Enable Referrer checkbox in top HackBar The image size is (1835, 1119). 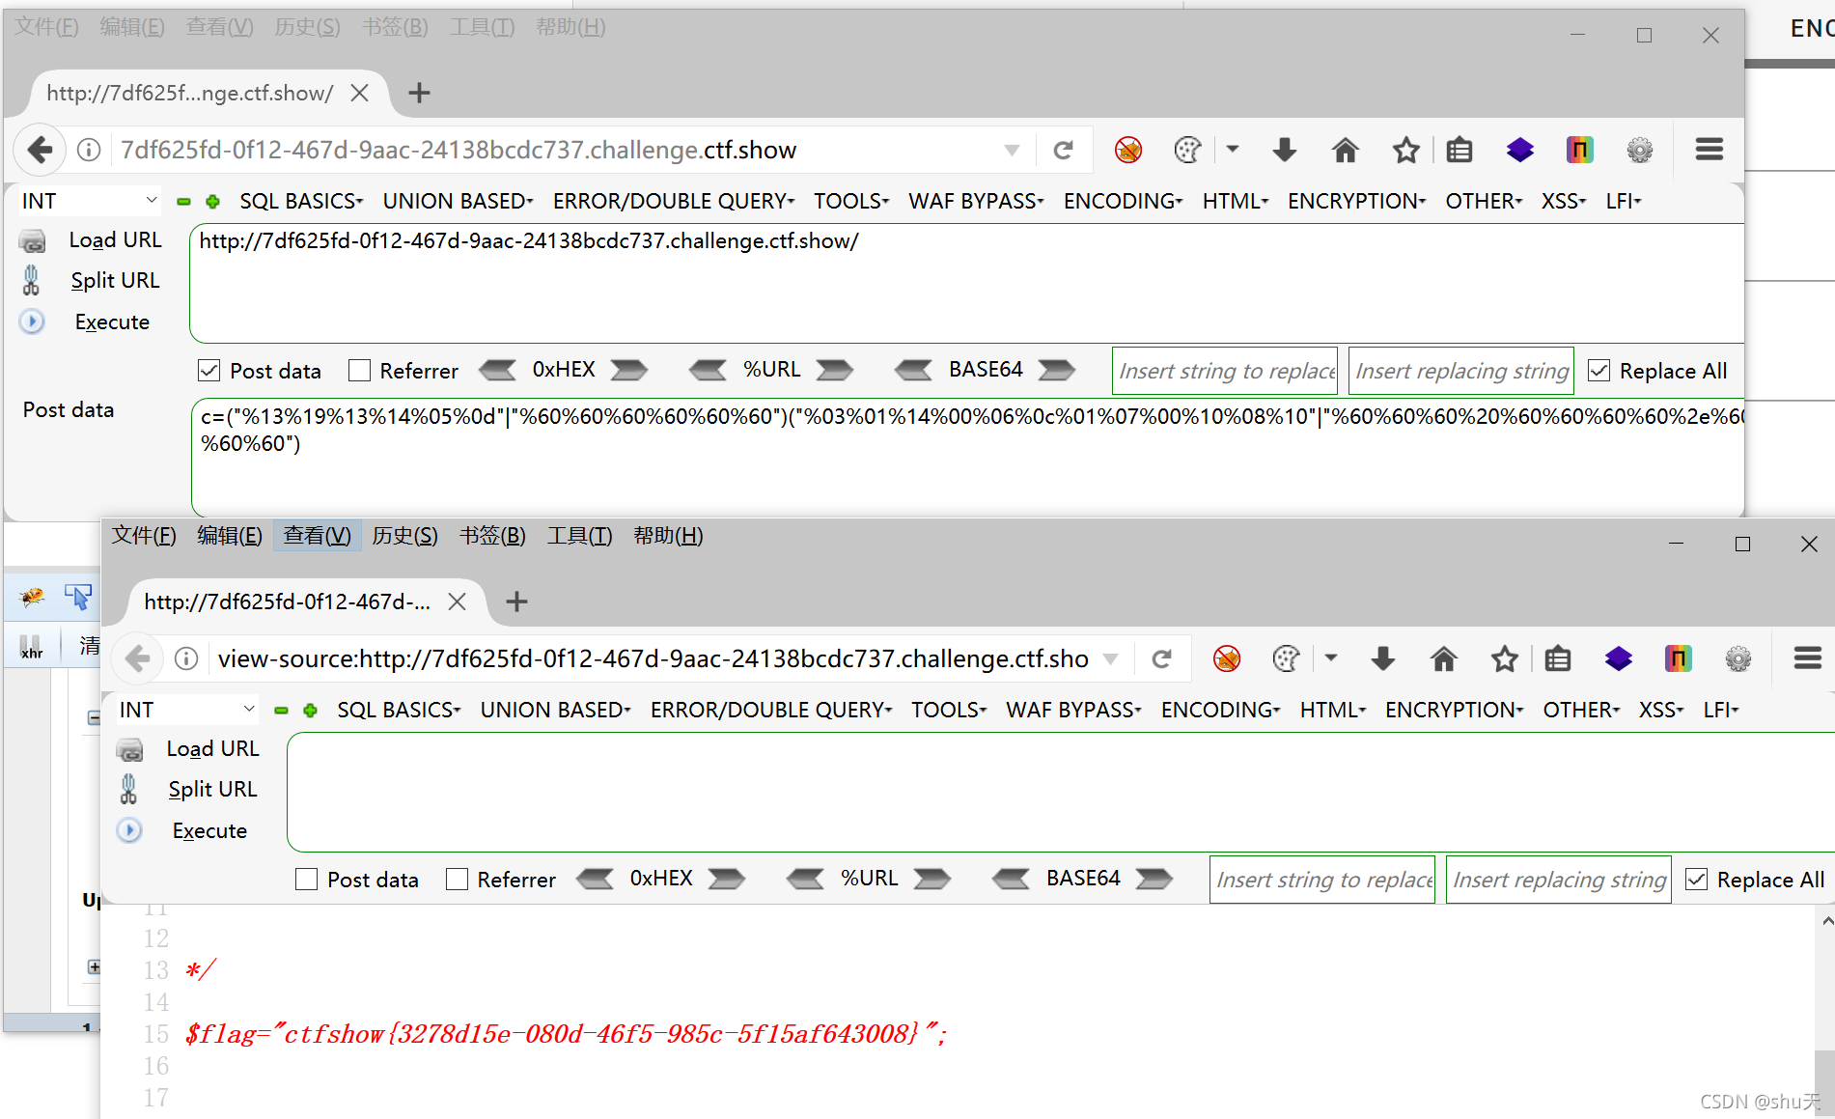coord(359,371)
